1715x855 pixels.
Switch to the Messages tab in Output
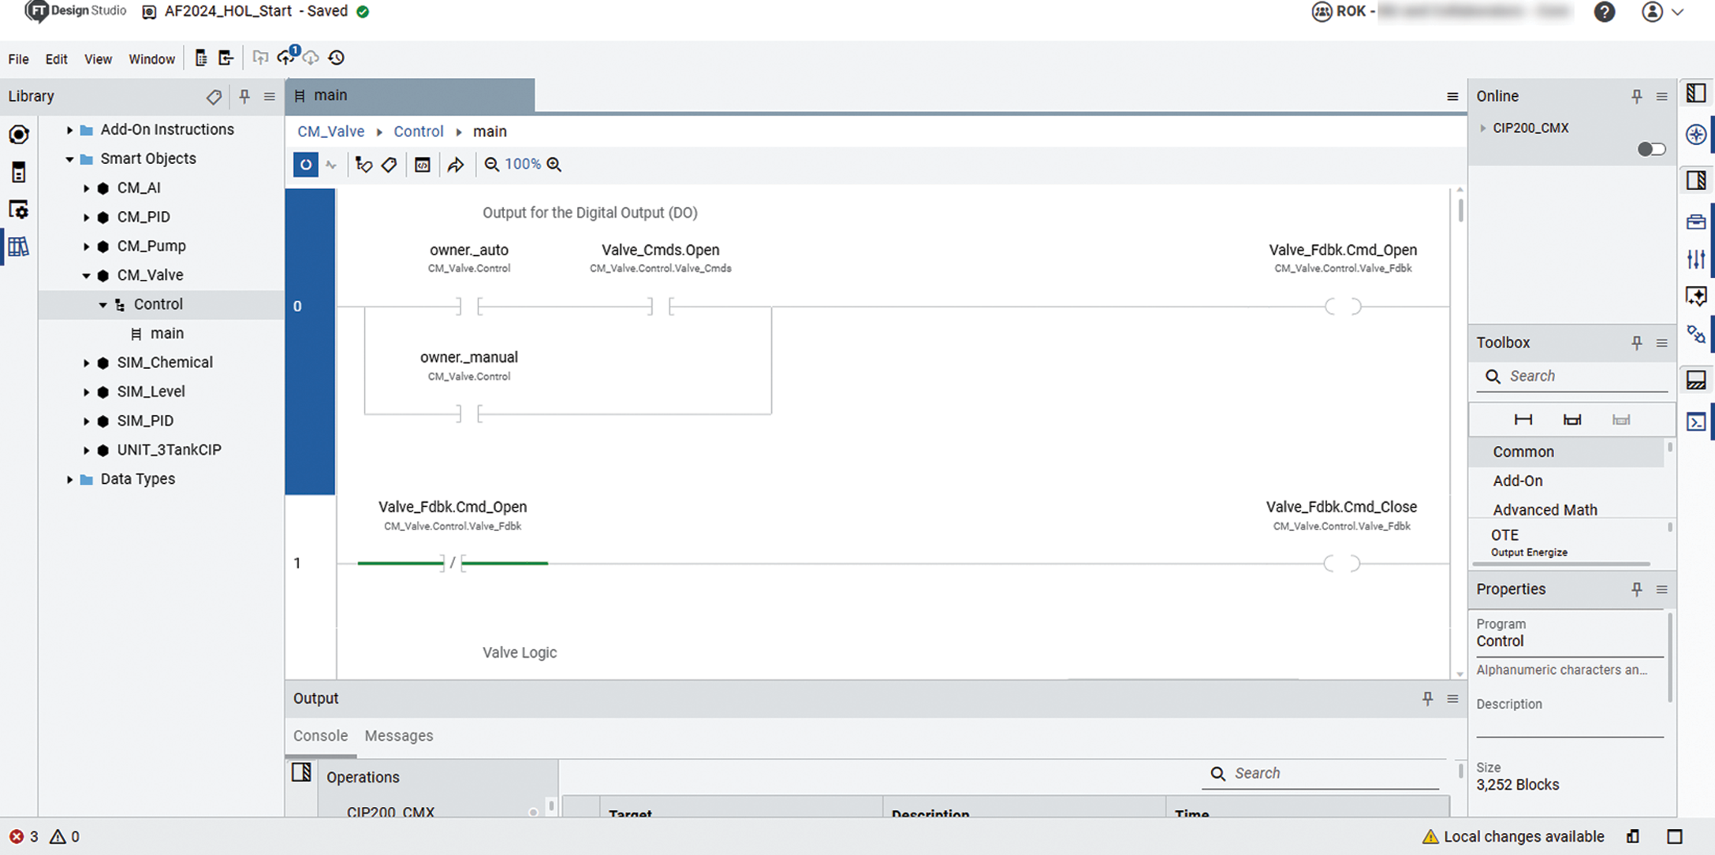[398, 735]
